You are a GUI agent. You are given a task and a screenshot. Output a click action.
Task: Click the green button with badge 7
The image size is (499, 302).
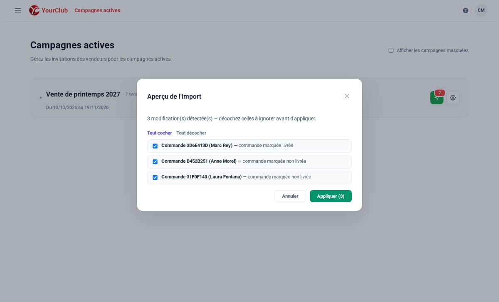[x=437, y=98]
